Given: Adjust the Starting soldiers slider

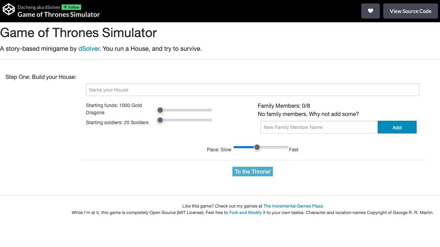Looking at the screenshot, I should 185,120.
